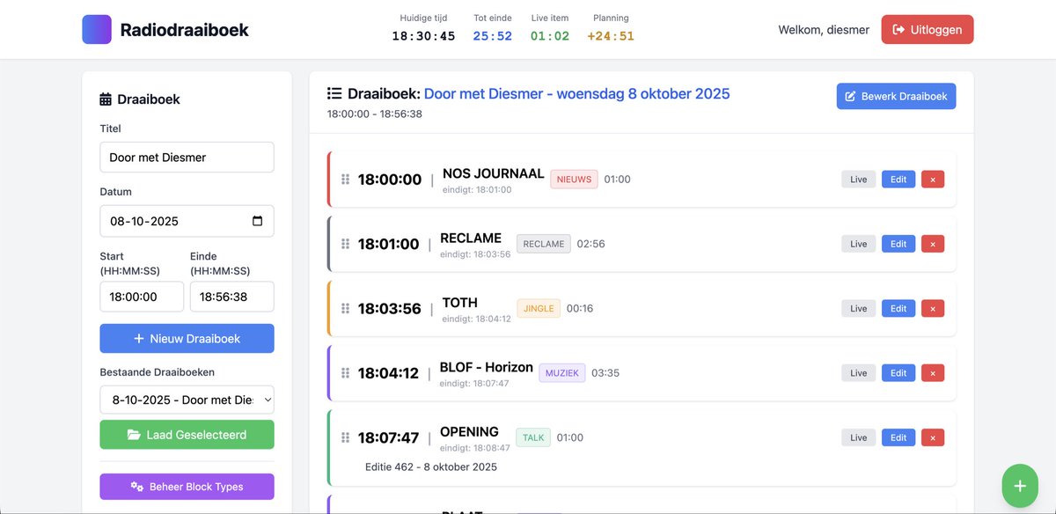Image resolution: width=1056 pixels, height=514 pixels.
Task: Click the Titel input field
Action: pos(187,158)
